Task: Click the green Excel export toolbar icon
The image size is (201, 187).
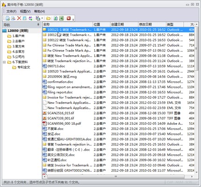Action: point(61,18)
